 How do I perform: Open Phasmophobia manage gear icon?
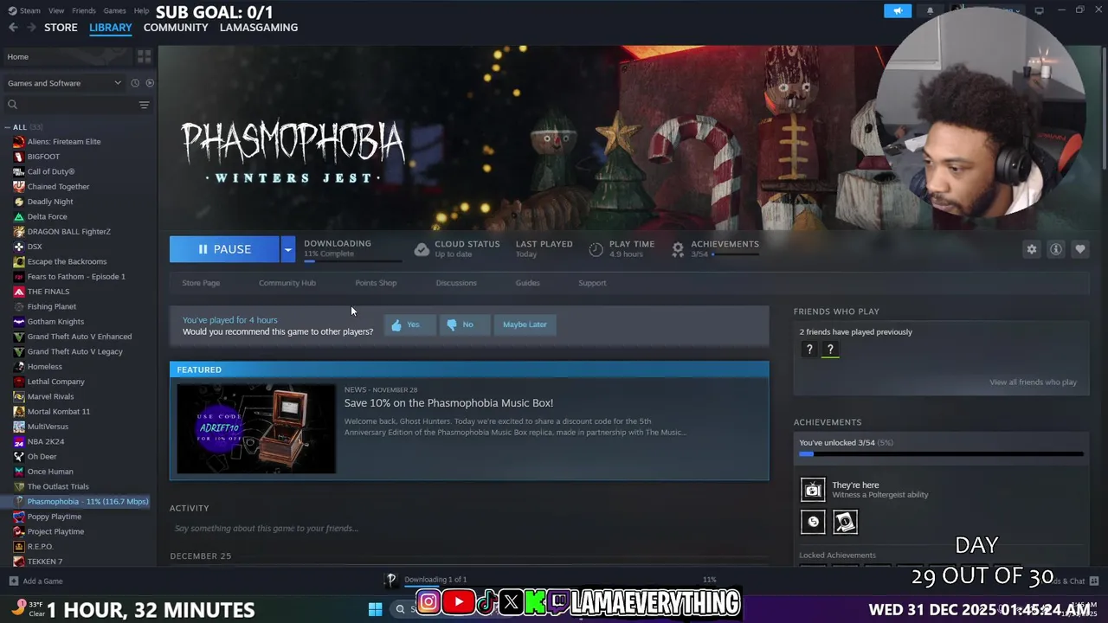coord(1032,249)
